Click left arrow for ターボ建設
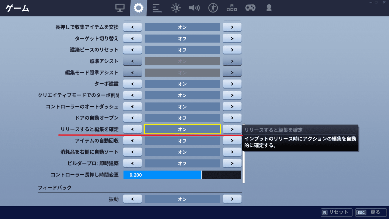389x219 pixels. (133, 84)
